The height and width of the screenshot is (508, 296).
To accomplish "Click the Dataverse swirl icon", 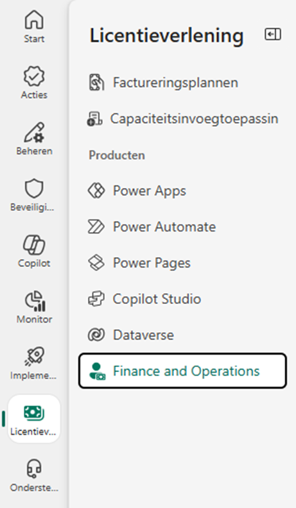I will [x=96, y=335].
